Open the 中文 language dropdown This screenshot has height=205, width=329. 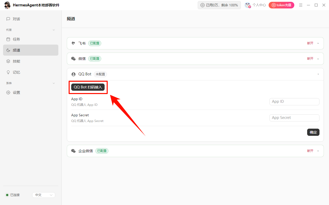[x=44, y=195]
